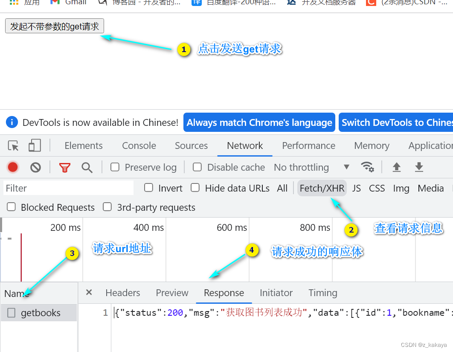The height and width of the screenshot is (352, 453).
Task: Click the 发起不带参数的get请求 button
Action: pyautogui.click(x=55, y=26)
